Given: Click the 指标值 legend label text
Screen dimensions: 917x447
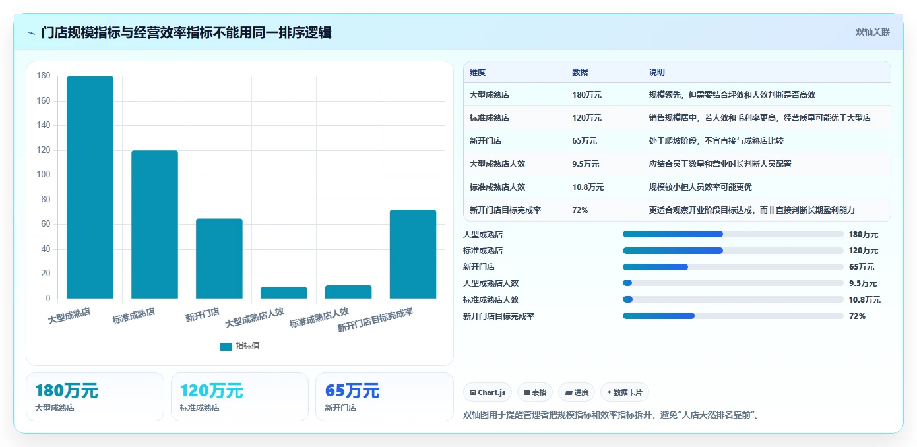Looking at the screenshot, I should (248, 346).
